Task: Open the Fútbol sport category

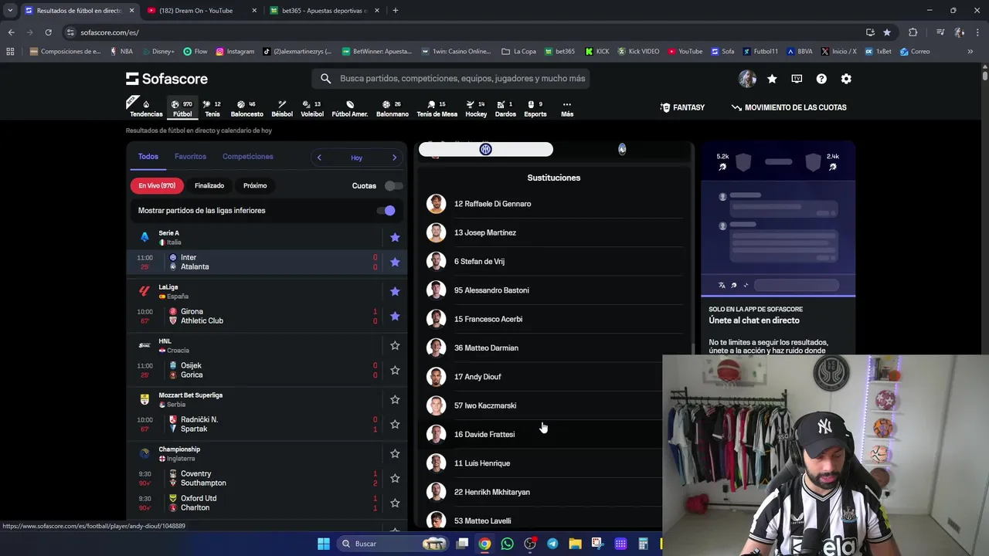Action: pyautogui.click(x=182, y=108)
